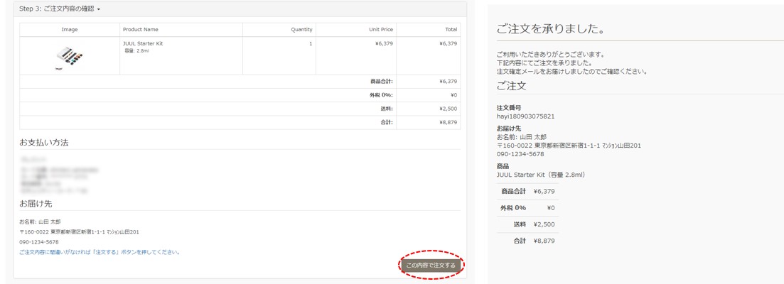The width and height of the screenshot is (784, 284).
Task: Click the Product Name column header
Action: (141, 30)
